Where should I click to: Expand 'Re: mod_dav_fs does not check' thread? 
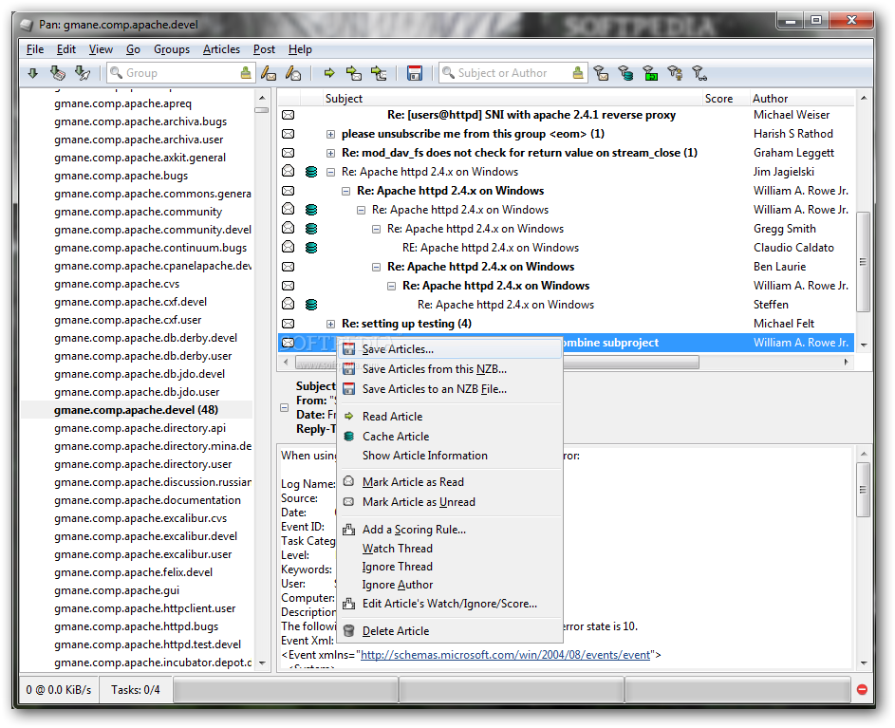[330, 153]
